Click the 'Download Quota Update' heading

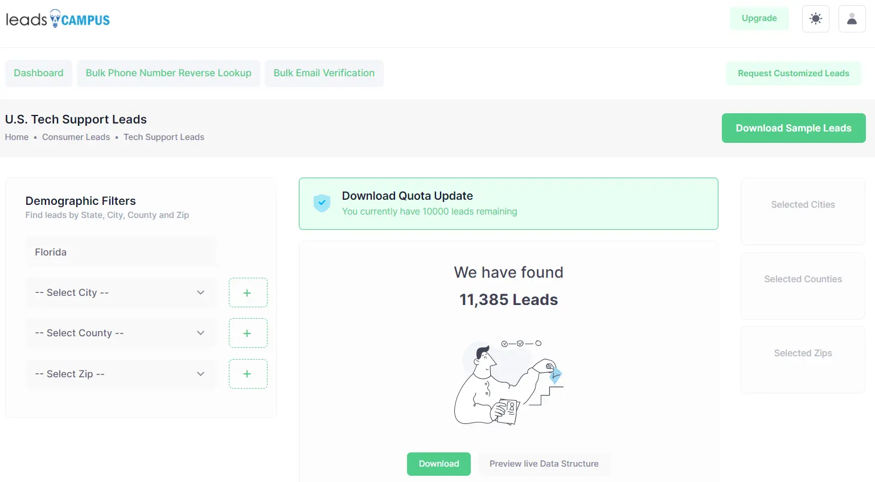click(408, 196)
